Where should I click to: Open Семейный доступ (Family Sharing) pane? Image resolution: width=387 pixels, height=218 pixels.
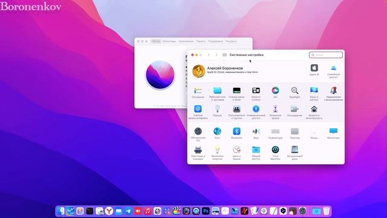[333, 68]
